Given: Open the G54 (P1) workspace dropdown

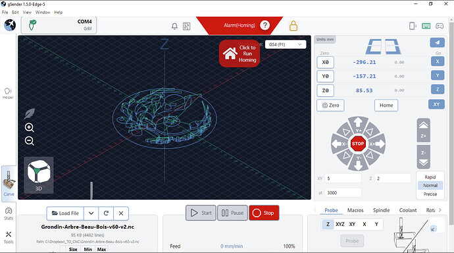Looking at the screenshot, I should [285, 44].
